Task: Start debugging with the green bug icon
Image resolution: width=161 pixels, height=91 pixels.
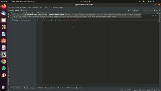Action: pos(146,10)
